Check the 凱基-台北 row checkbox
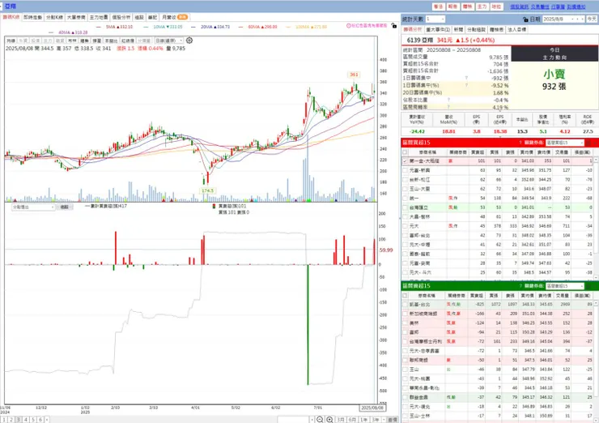The image size is (599, 423). point(405,305)
